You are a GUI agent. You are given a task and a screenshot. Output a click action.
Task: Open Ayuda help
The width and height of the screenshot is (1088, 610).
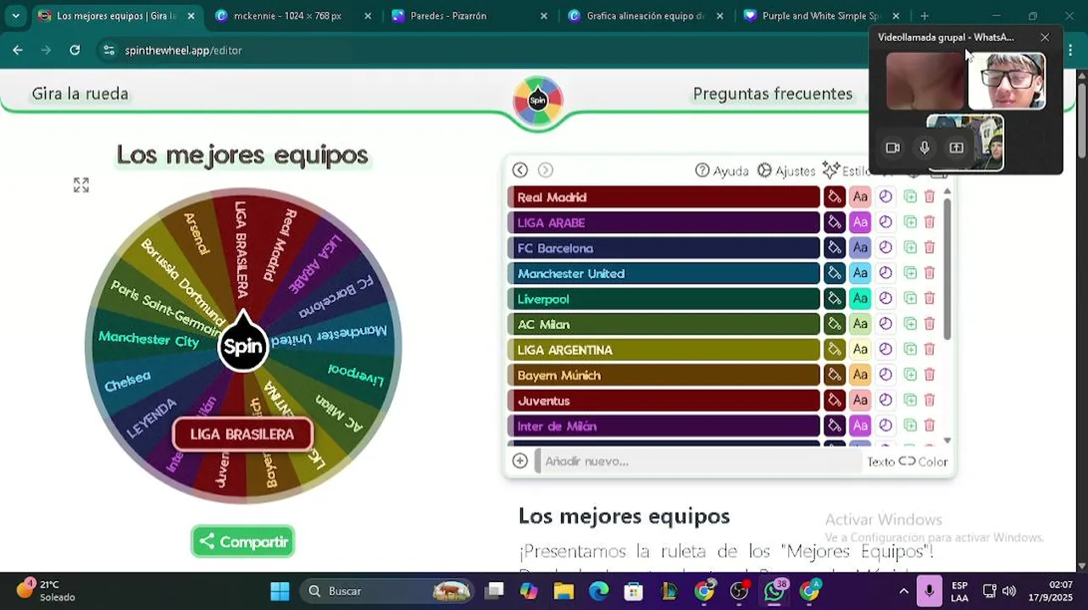pyautogui.click(x=722, y=170)
